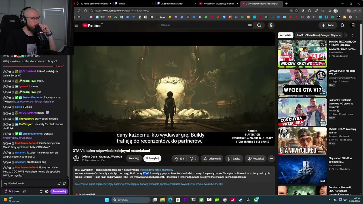
Task: Open File Explorer from taskbar
Action: click(163, 200)
